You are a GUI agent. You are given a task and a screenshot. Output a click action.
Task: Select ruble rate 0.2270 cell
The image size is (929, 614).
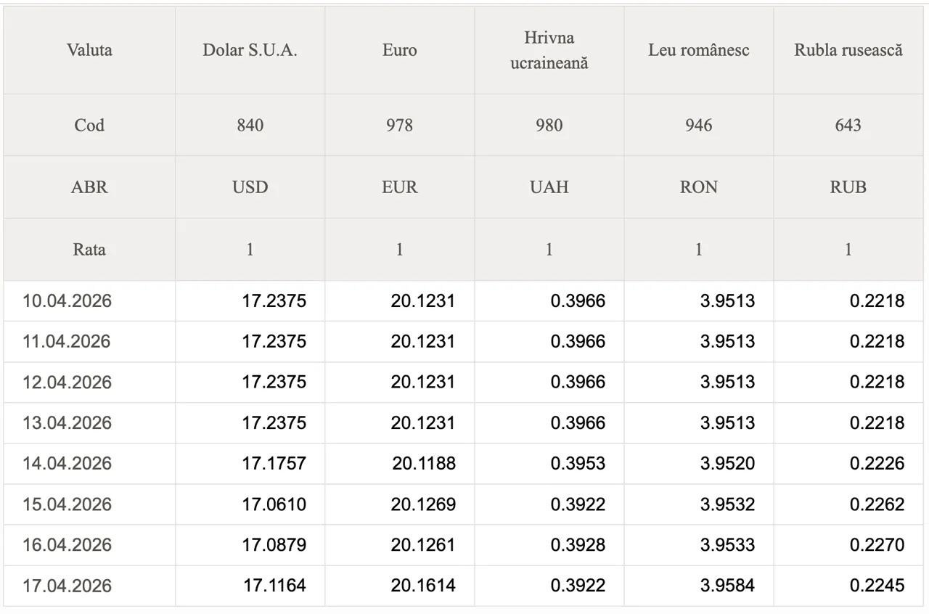[x=877, y=545]
